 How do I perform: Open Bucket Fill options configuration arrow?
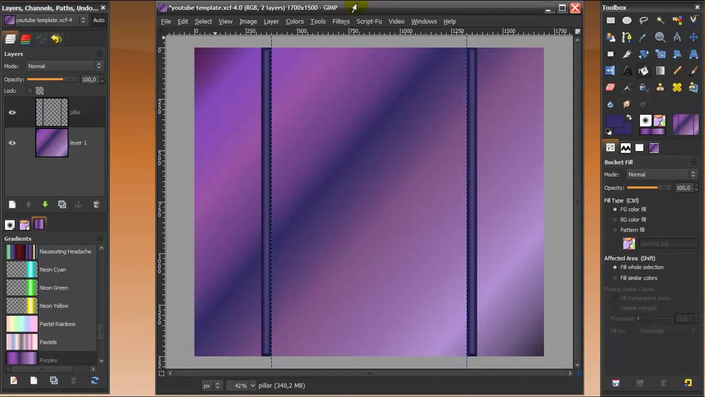(694, 162)
